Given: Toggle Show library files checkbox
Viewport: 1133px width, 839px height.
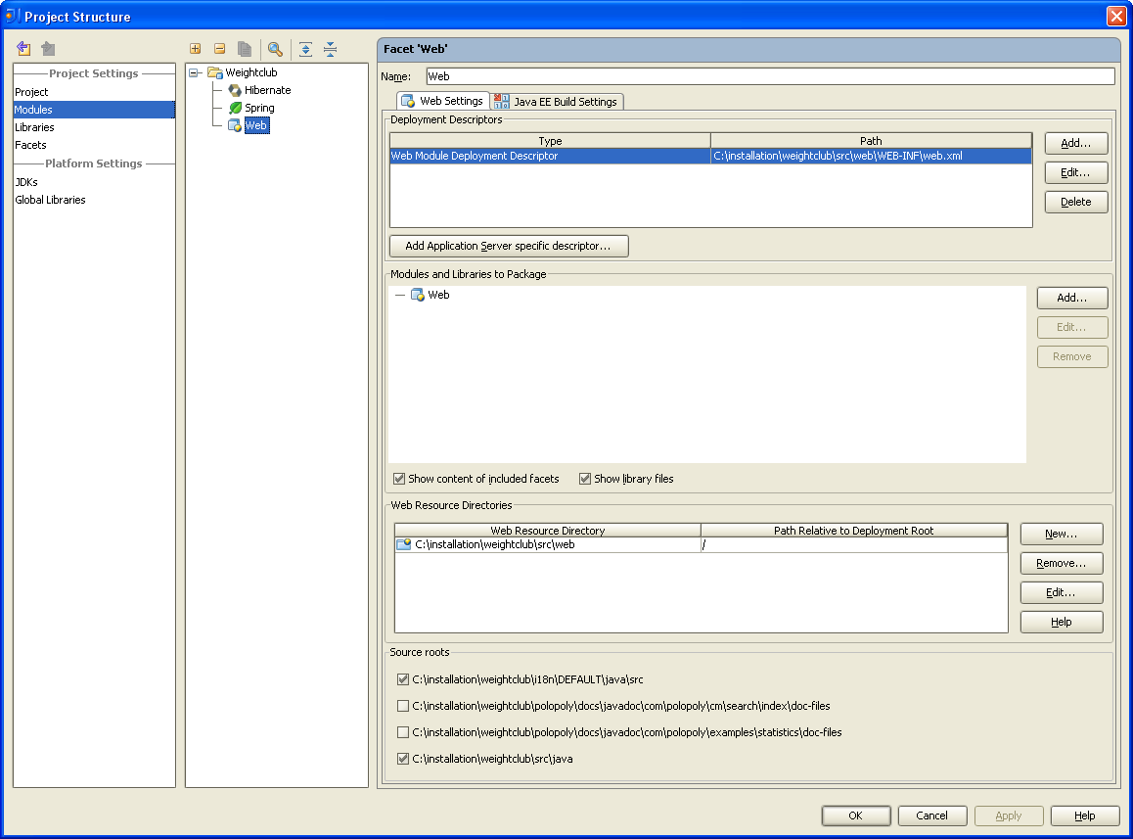Looking at the screenshot, I should (x=585, y=478).
